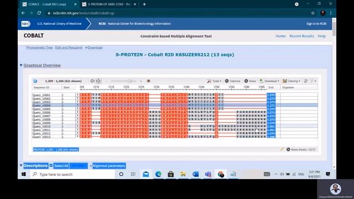The height and width of the screenshot is (199, 354).
Task: Click the Start column header
Action: tap(69, 87)
